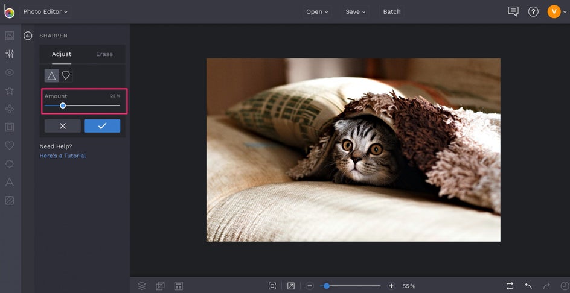This screenshot has height=293, width=570.
Task: Click the fit-to-screen icon in bottom bar
Action: pos(272,286)
